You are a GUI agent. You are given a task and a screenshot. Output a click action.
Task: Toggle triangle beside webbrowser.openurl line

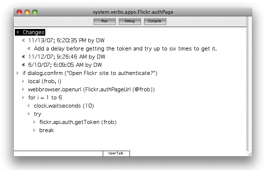click(23, 89)
